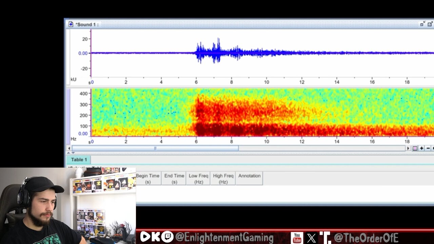Click the Low Freq (Hz) column header
The height and width of the screenshot is (244, 434).
[x=198, y=178]
